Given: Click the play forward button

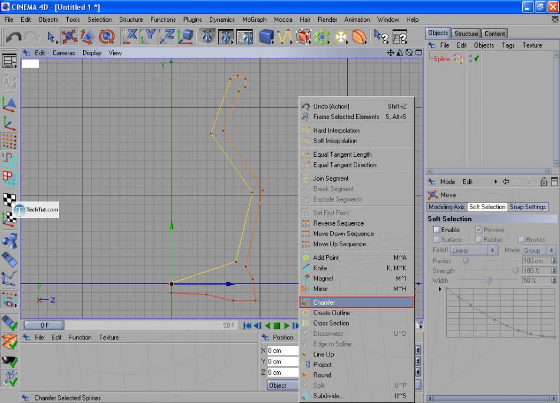Looking at the screenshot, I should pyautogui.click(x=286, y=326).
